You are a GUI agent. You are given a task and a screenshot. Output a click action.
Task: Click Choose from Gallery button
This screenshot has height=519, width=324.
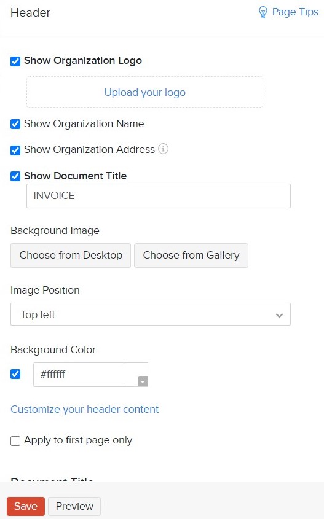pos(191,255)
